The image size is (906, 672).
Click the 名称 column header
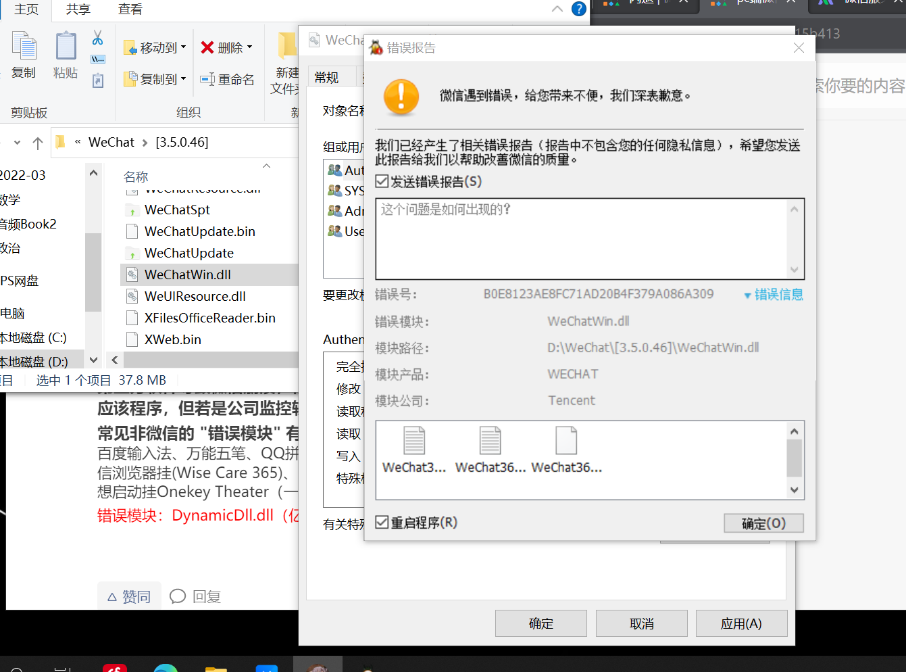[136, 176]
